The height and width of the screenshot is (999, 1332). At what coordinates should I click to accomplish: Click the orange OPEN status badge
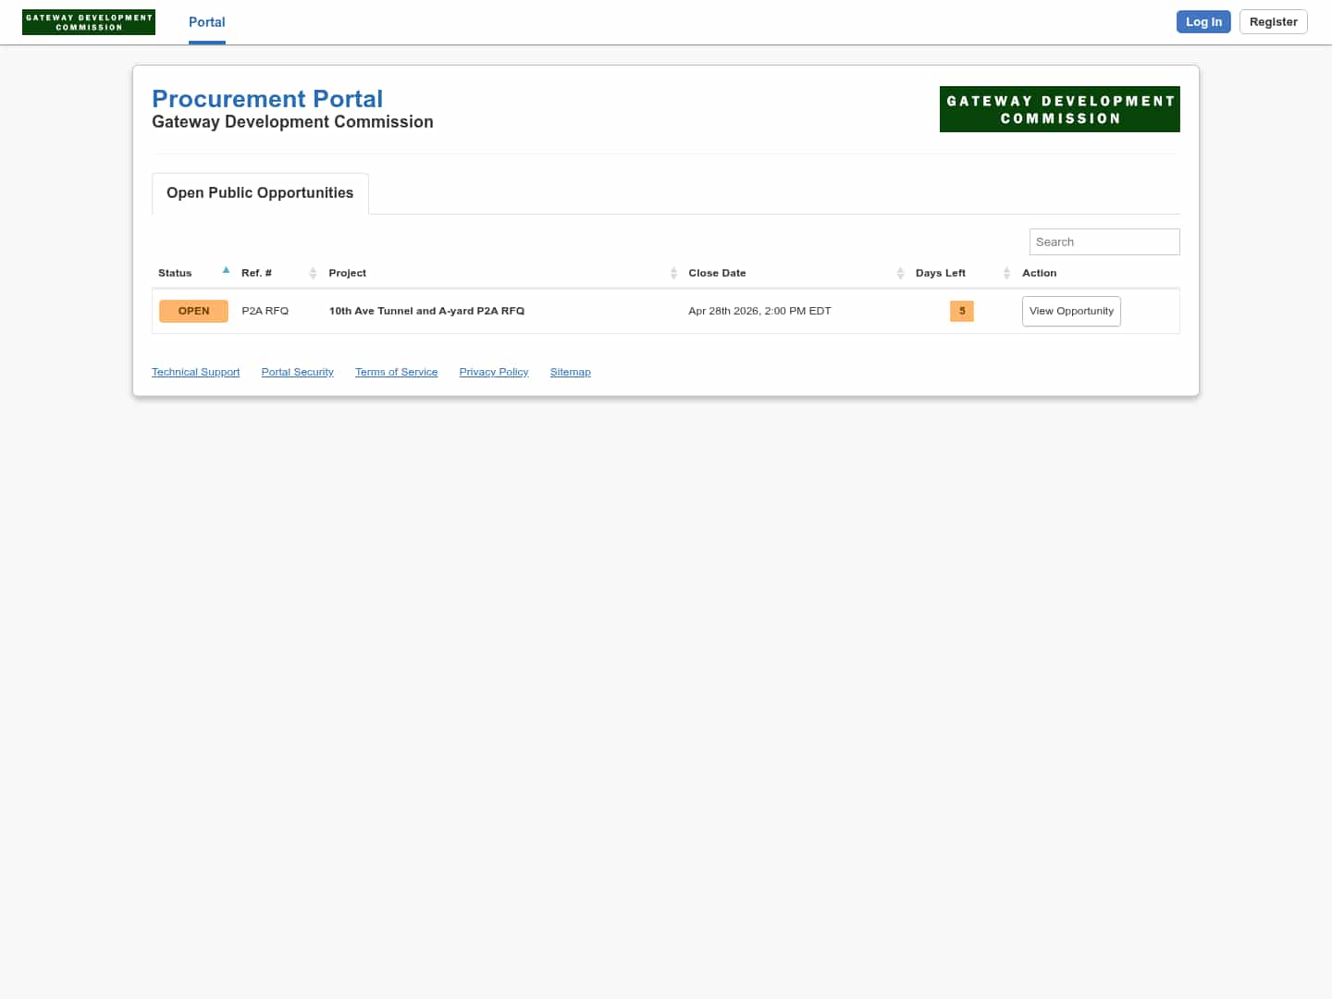193,311
